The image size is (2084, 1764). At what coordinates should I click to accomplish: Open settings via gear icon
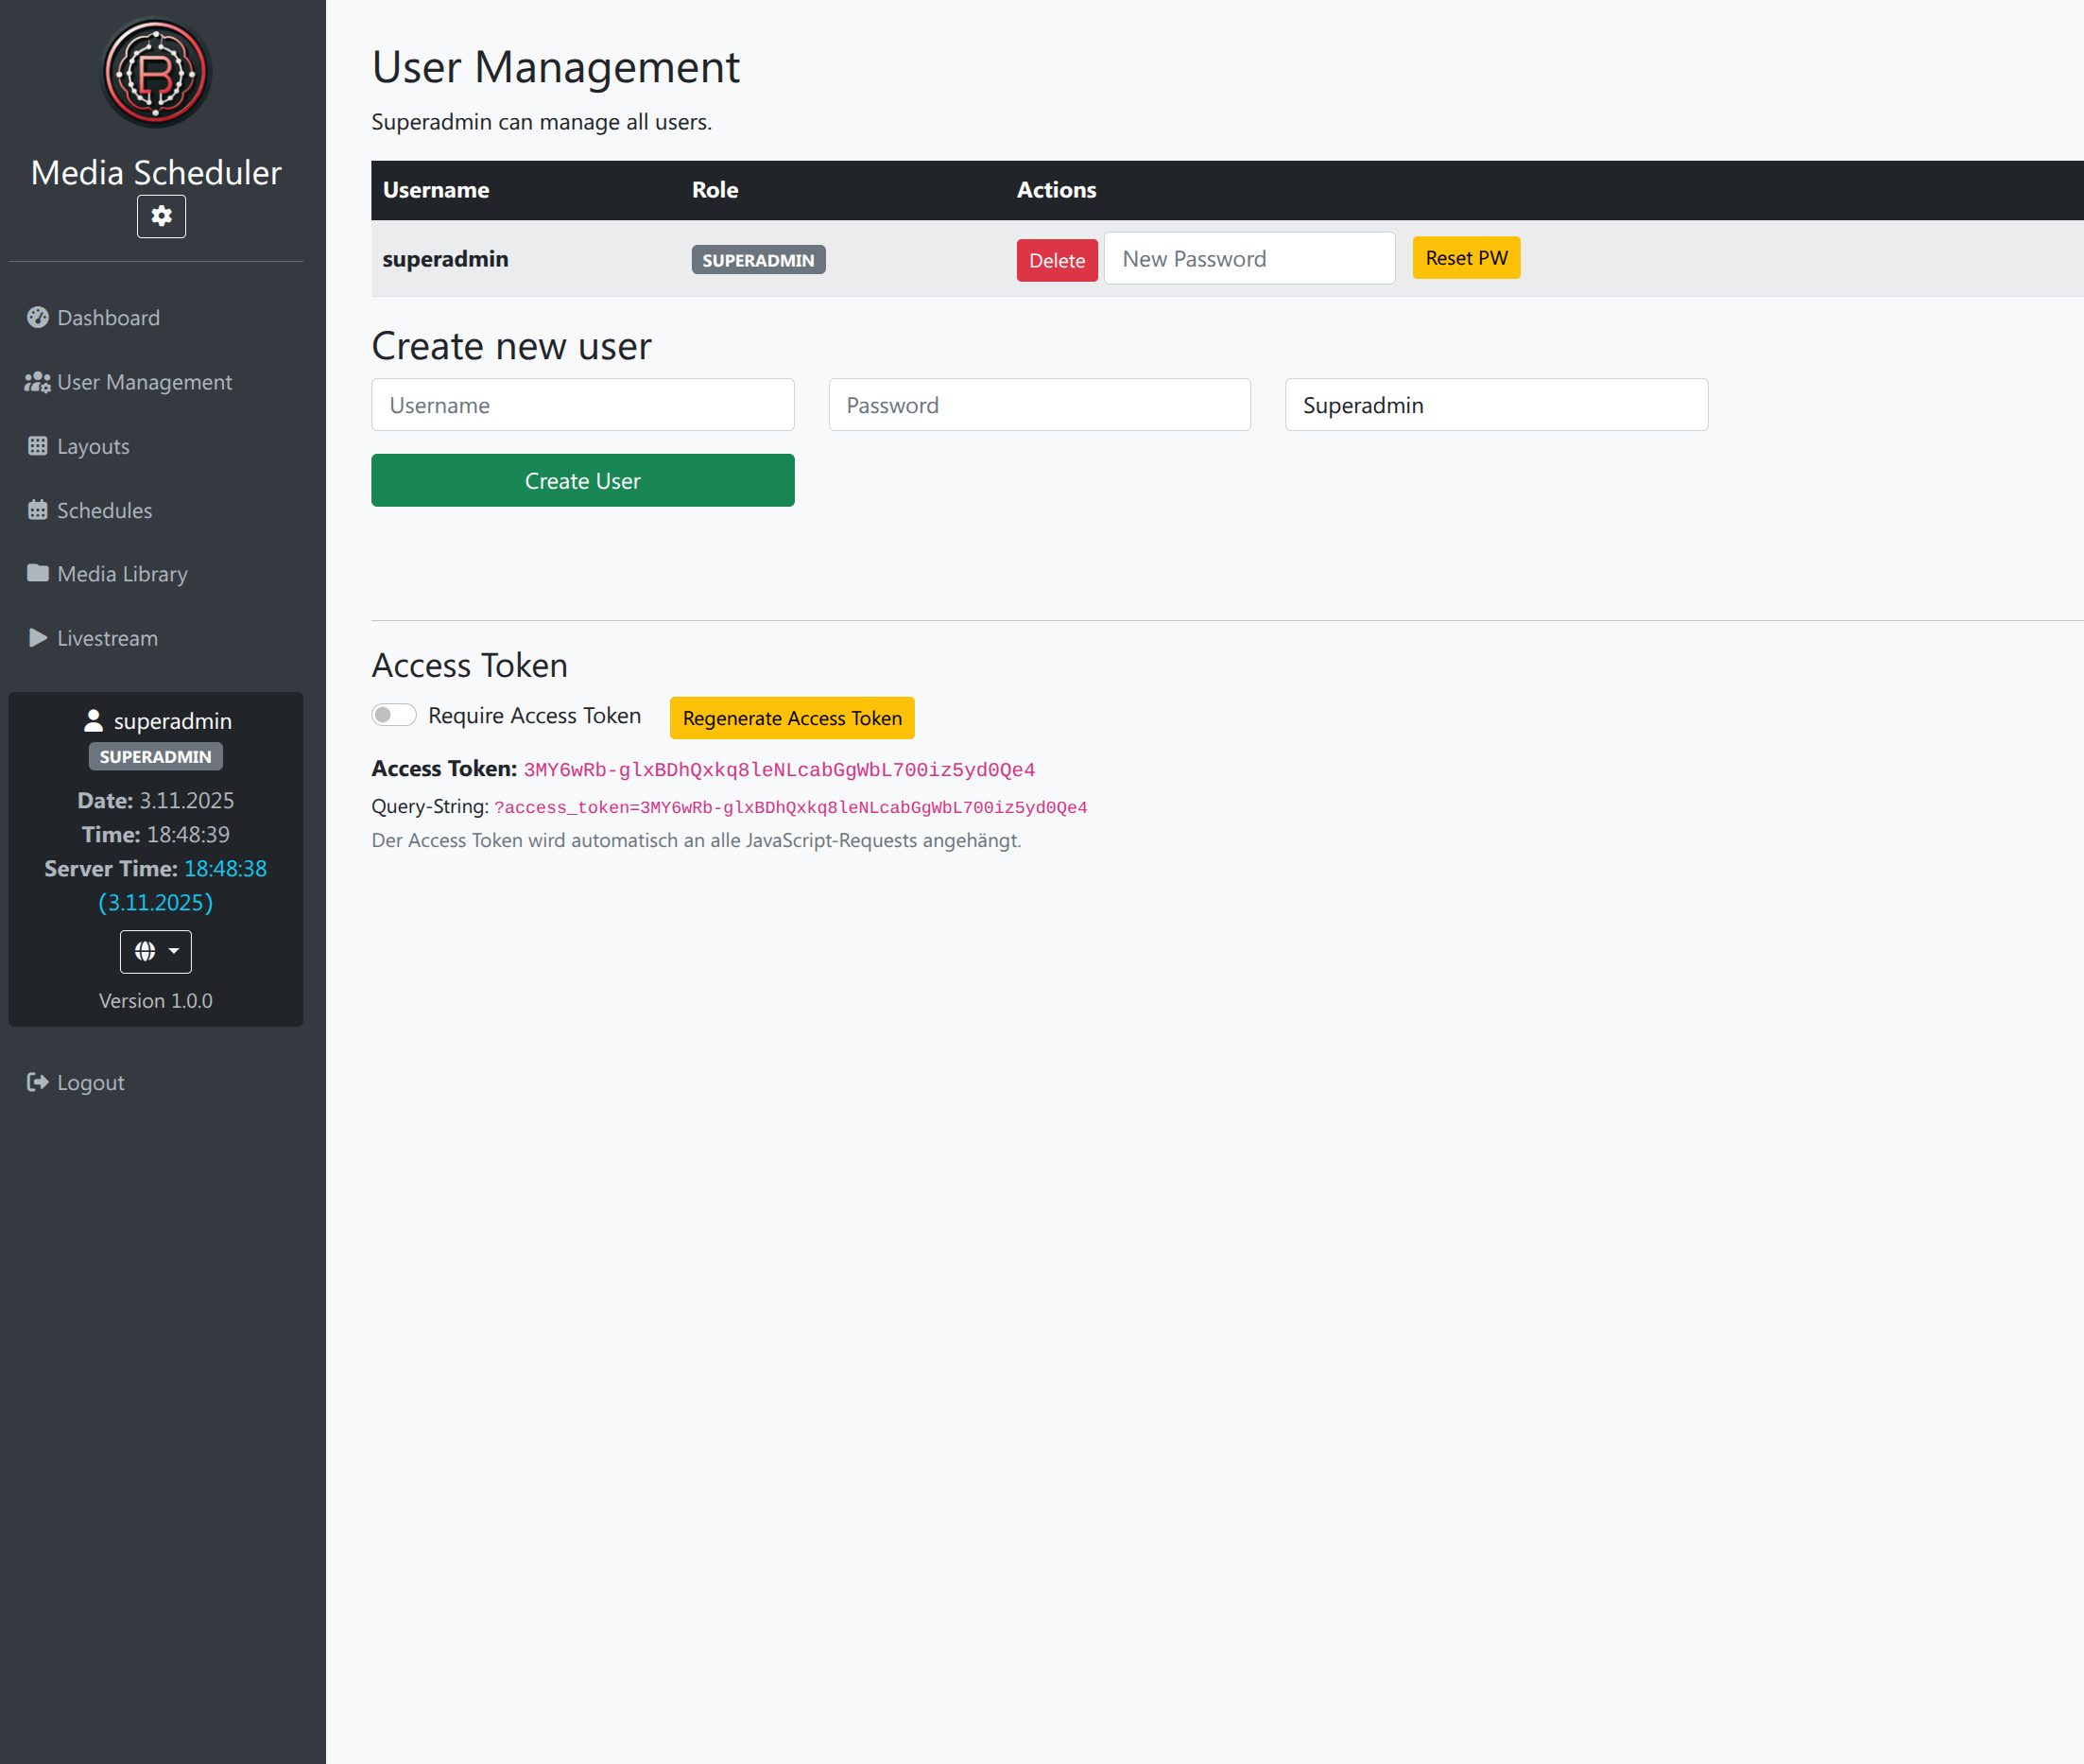pos(161,216)
